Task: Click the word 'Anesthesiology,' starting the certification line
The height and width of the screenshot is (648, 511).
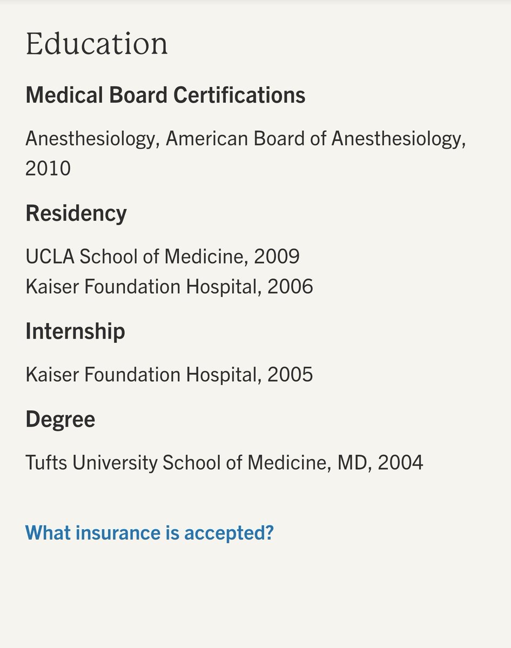Action: (x=93, y=139)
